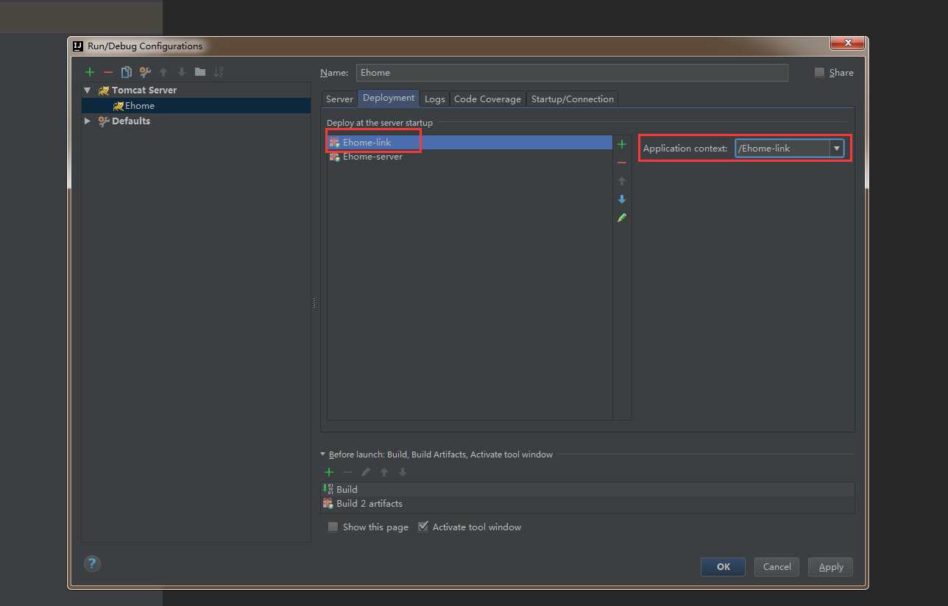Edit artifact green pencil icon

(x=622, y=218)
